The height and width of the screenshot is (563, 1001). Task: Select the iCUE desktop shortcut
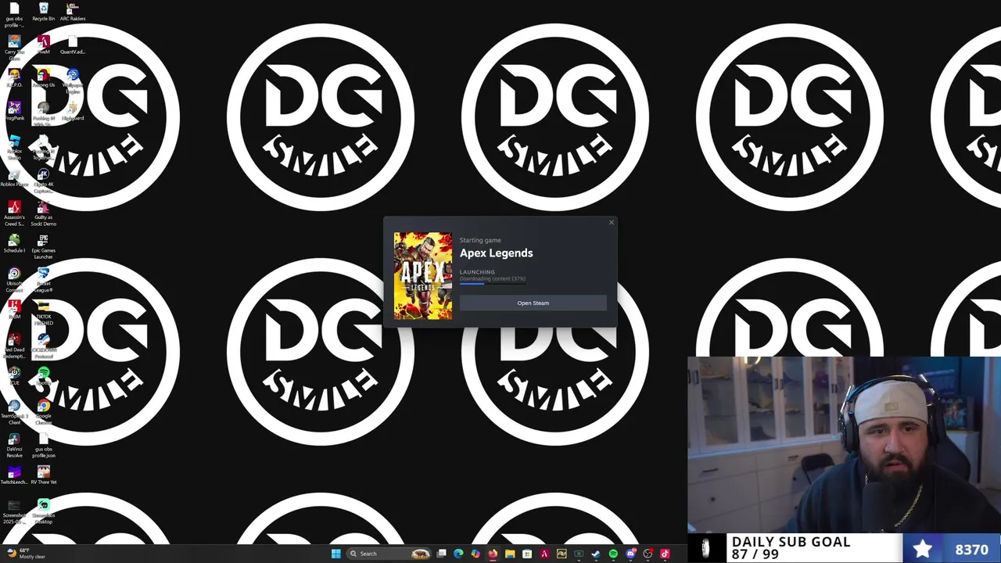pyautogui.click(x=14, y=375)
